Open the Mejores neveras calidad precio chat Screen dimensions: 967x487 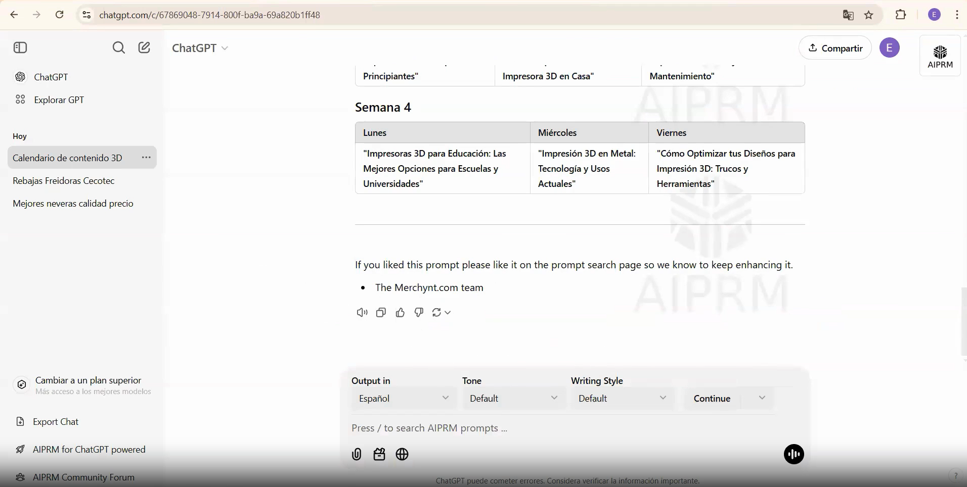coord(82,203)
